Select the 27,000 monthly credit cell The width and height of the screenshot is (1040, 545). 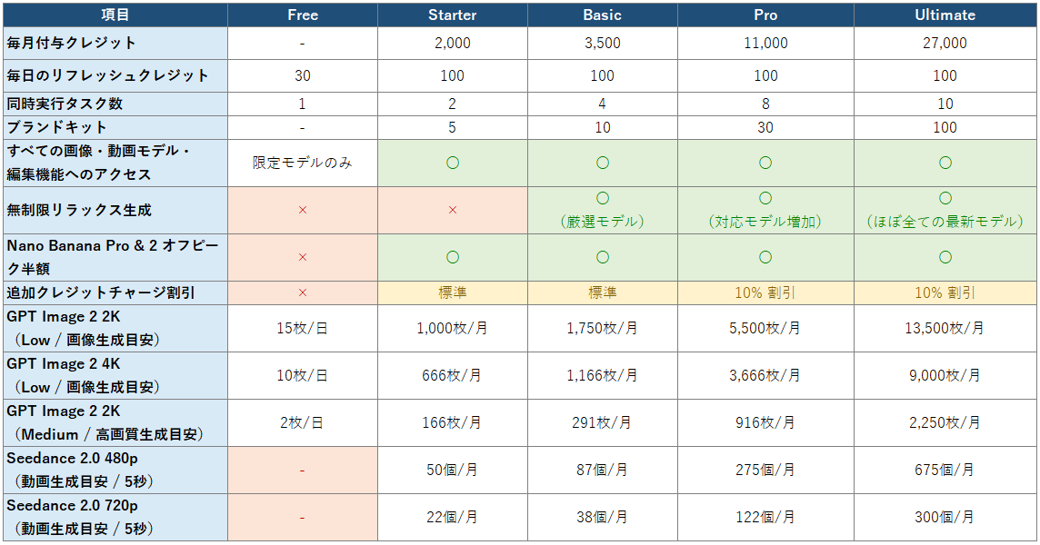click(x=945, y=43)
